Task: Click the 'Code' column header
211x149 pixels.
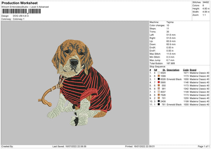Action: pyautogui.click(x=186, y=70)
